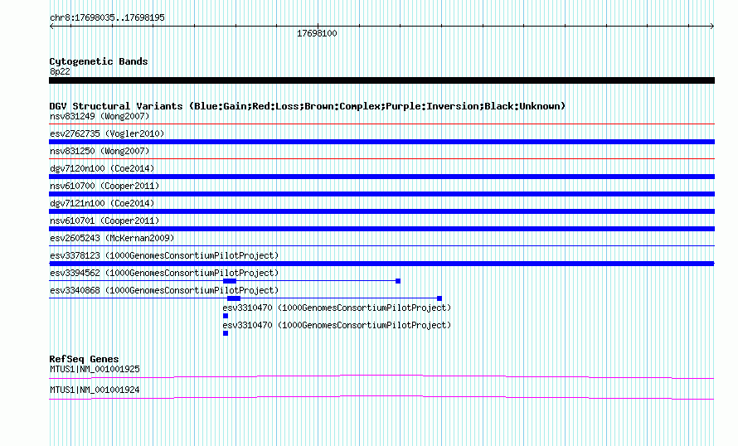
Task: Open variant nsv610700 (Cooper2011) label
Action: [x=104, y=186]
